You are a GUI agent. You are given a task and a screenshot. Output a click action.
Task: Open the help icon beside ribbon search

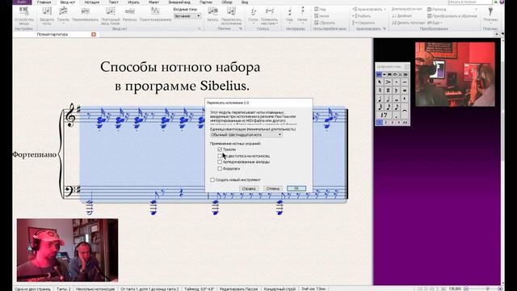[502, 2]
